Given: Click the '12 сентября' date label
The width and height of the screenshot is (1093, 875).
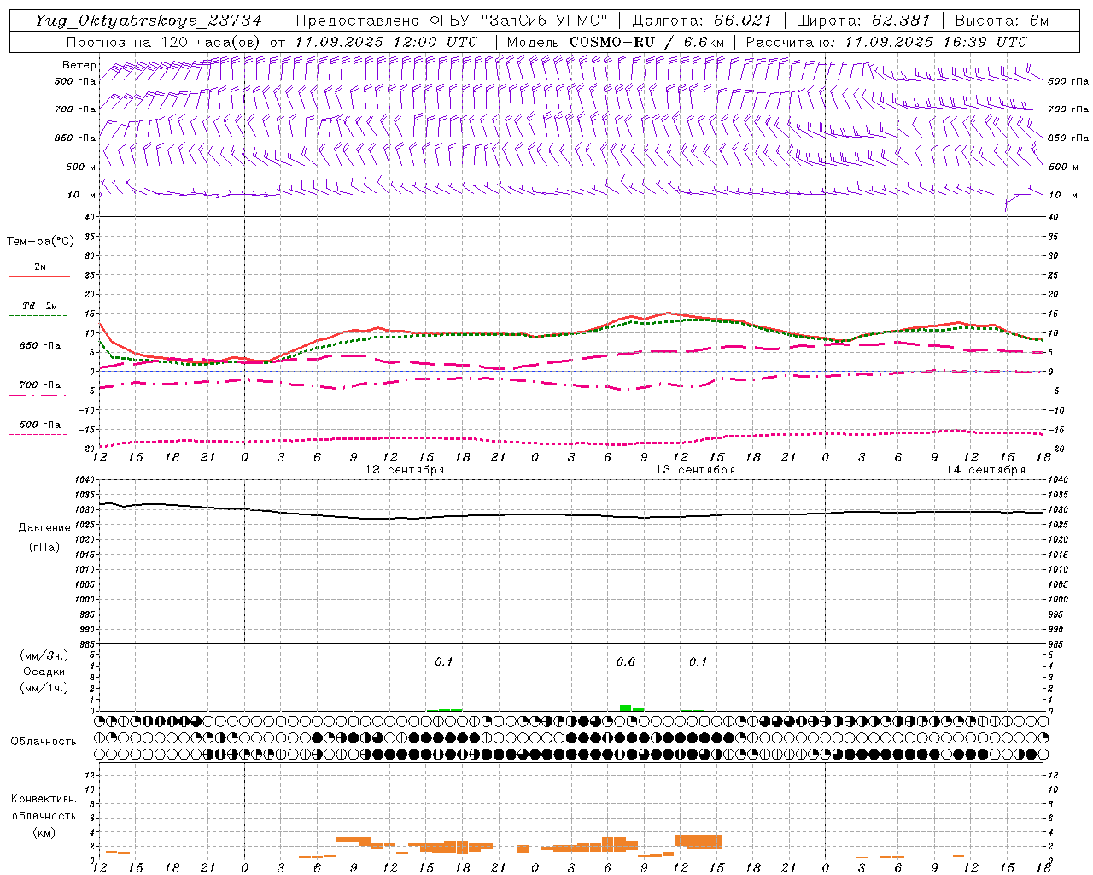Looking at the screenshot, I should coord(405,470).
